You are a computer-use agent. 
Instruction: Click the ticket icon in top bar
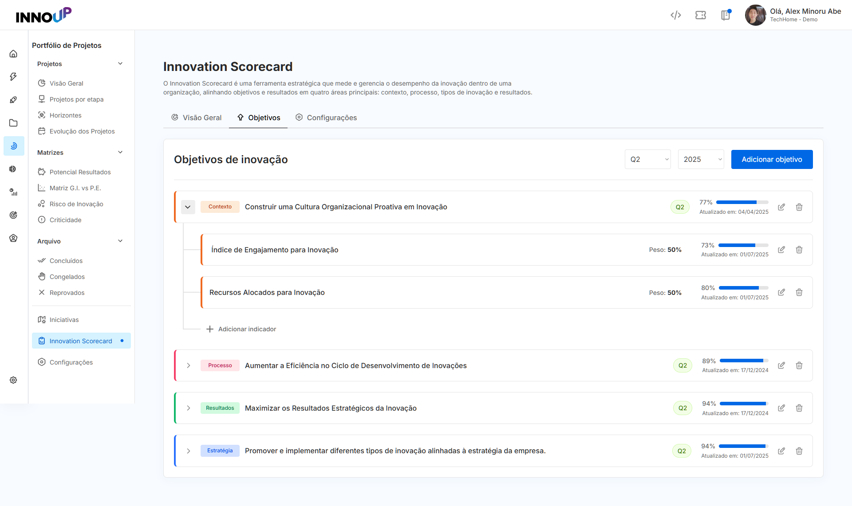pos(701,16)
